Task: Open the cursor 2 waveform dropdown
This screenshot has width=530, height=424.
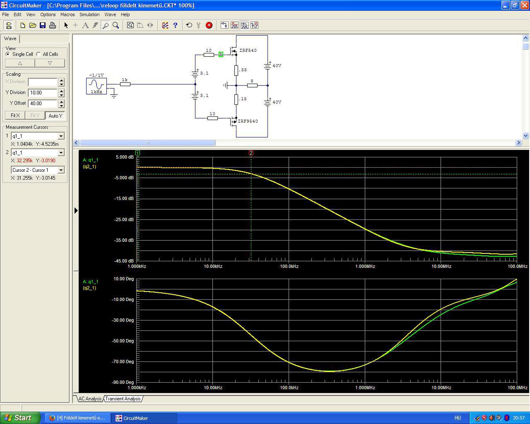Action: coord(61,153)
